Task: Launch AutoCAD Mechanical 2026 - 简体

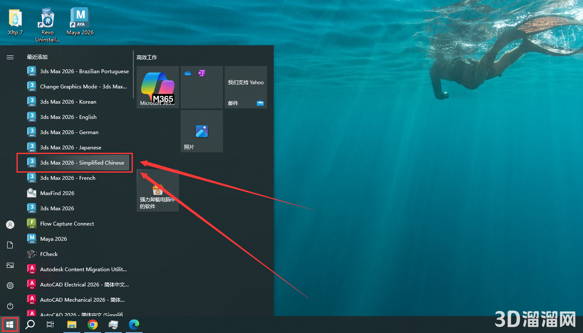Action: point(77,300)
